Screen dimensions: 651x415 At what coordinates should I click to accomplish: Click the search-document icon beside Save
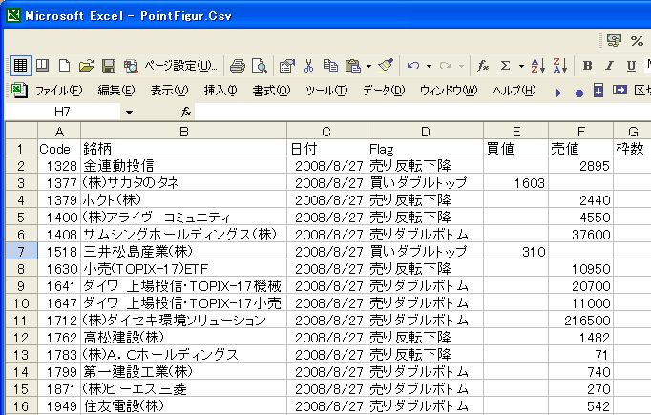(131, 66)
